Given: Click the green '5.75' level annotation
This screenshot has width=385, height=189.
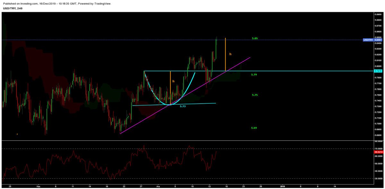Looking at the screenshot, I should click(x=255, y=95).
